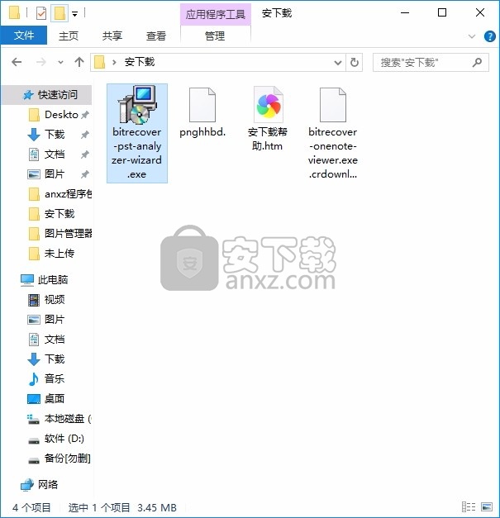Image resolution: width=500 pixels, height=518 pixels.
Task: Select bitrecover-onenote-viewer.exe.crdownload file icon
Action: (x=333, y=105)
